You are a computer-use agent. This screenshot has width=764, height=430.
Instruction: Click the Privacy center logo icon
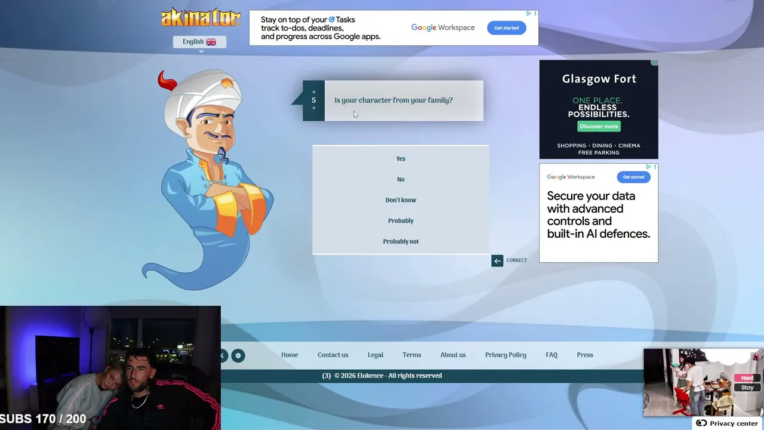(x=701, y=423)
